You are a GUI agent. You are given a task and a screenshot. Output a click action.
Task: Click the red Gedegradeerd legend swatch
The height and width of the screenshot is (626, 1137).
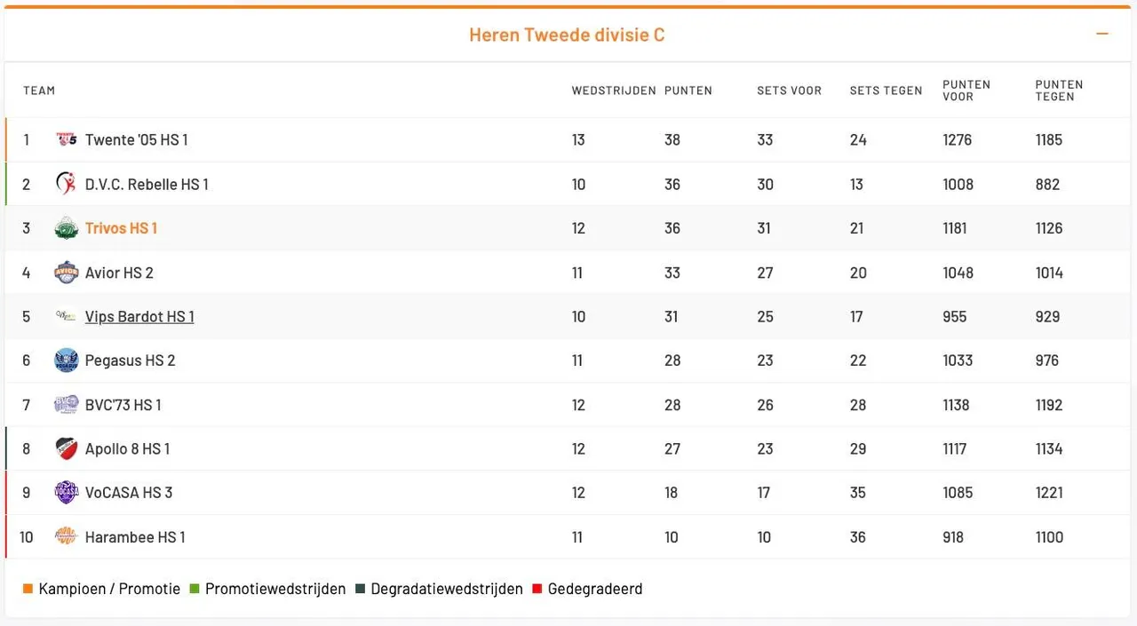537,589
